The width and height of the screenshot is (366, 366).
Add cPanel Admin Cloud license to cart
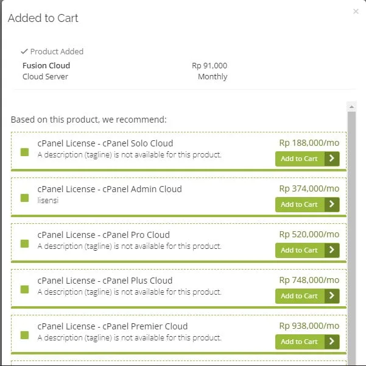point(307,204)
